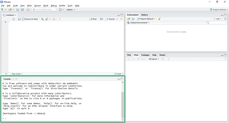Click the Load workspace icon in Environment pane
229x123 pixels.
point(129,19)
